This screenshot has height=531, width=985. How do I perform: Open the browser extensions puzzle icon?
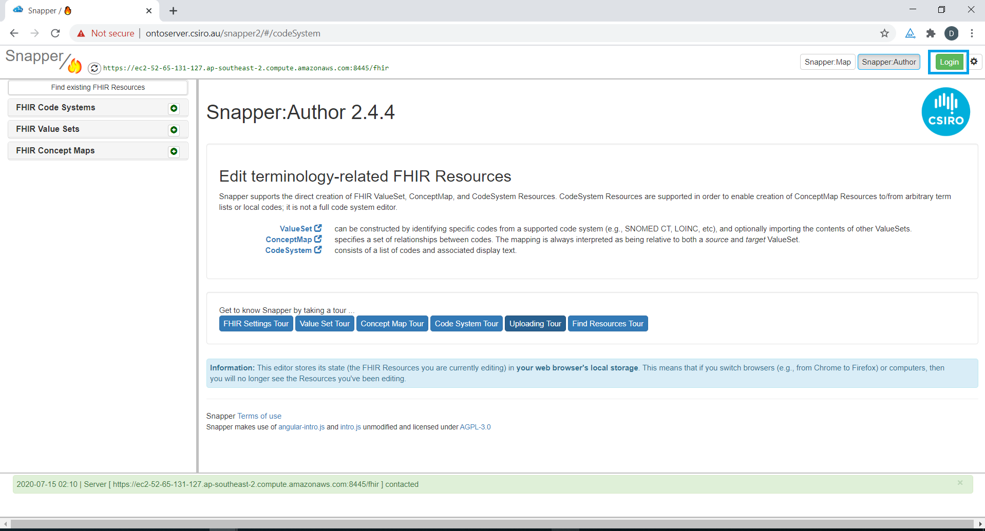[931, 33]
